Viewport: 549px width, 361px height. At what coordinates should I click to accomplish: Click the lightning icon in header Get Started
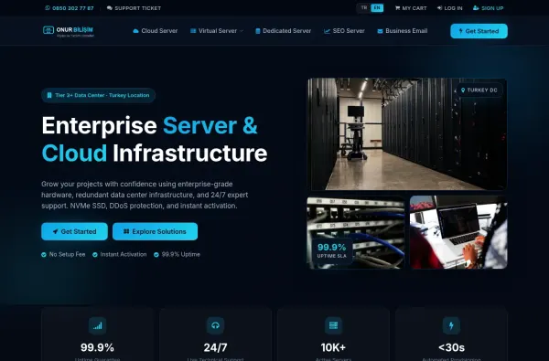pyautogui.click(x=461, y=31)
